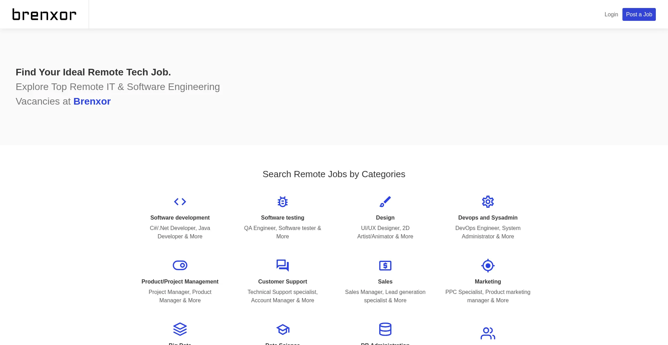Click the Data Science graduation cap icon
This screenshot has width=668, height=345.
(283, 329)
